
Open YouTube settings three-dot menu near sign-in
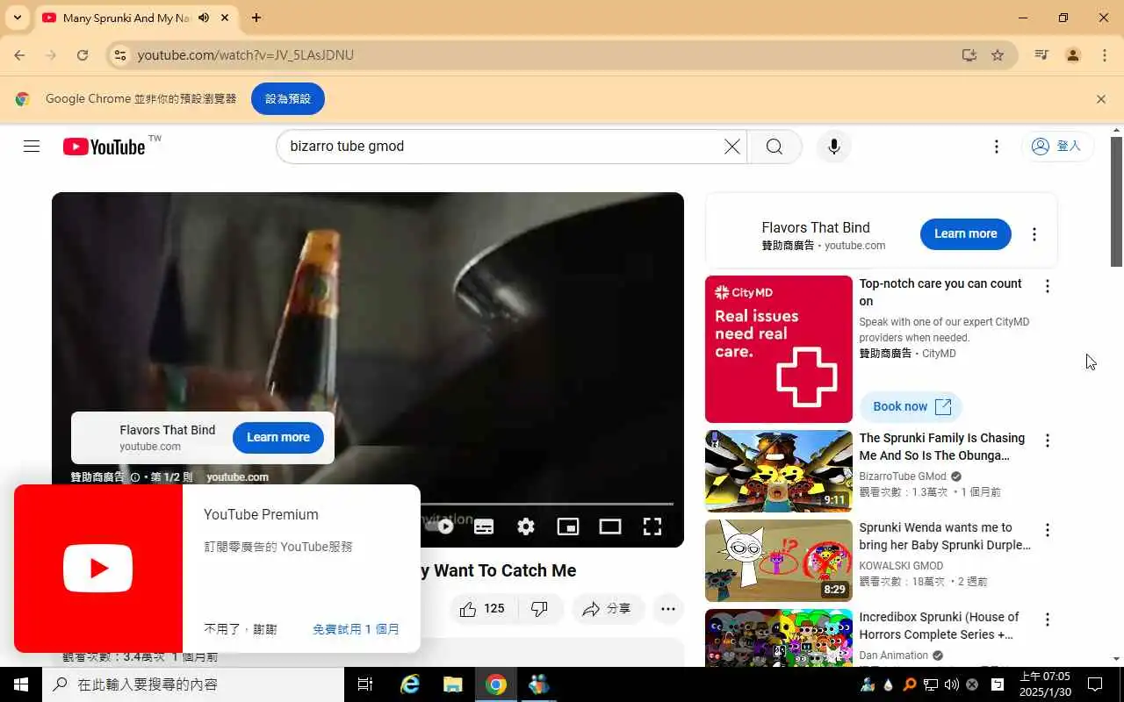(x=996, y=147)
